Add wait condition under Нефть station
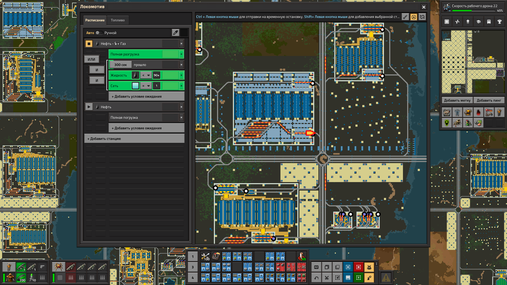 point(147,128)
